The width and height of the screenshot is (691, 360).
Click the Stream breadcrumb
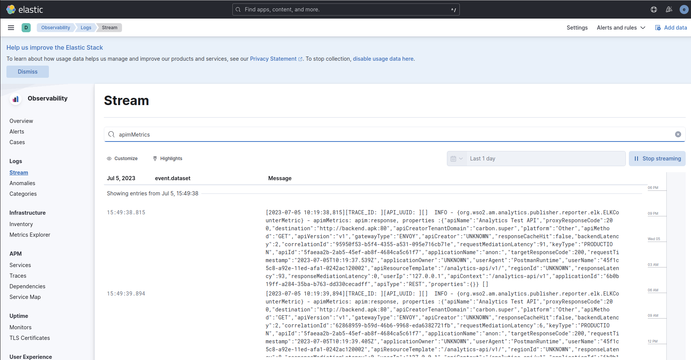pos(110,28)
